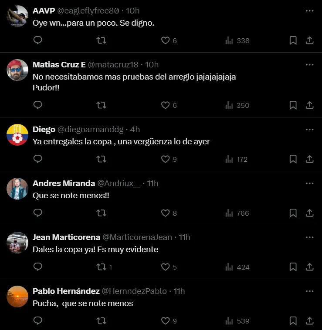Open Pablo Hernández's sunset profile picture

click(x=17, y=297)
